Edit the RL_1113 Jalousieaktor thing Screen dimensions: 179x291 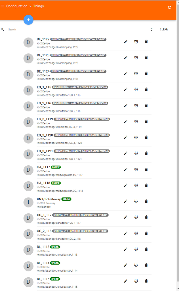click(x=126, y=249)
